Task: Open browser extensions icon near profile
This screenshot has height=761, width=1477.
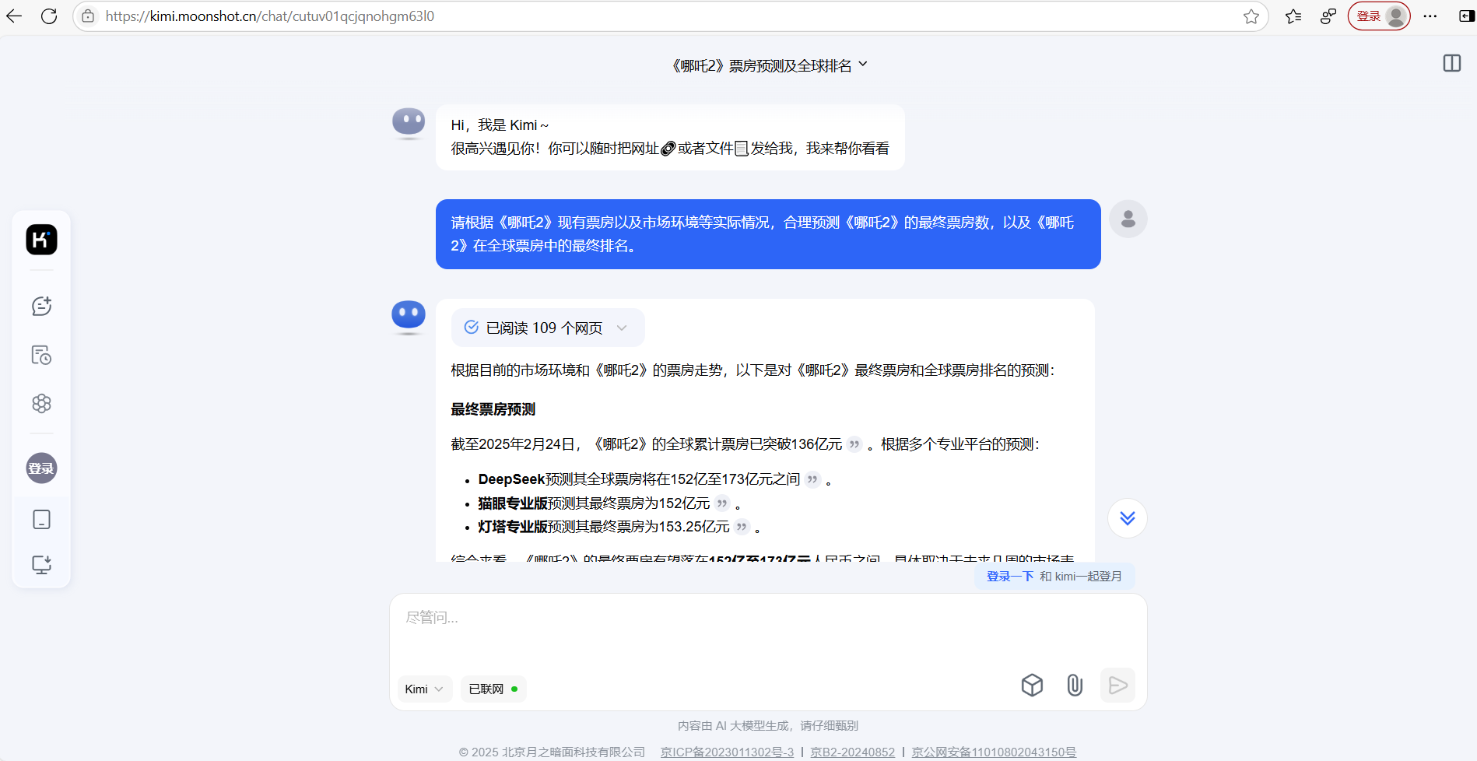Action: click(x=1328, y=16)
